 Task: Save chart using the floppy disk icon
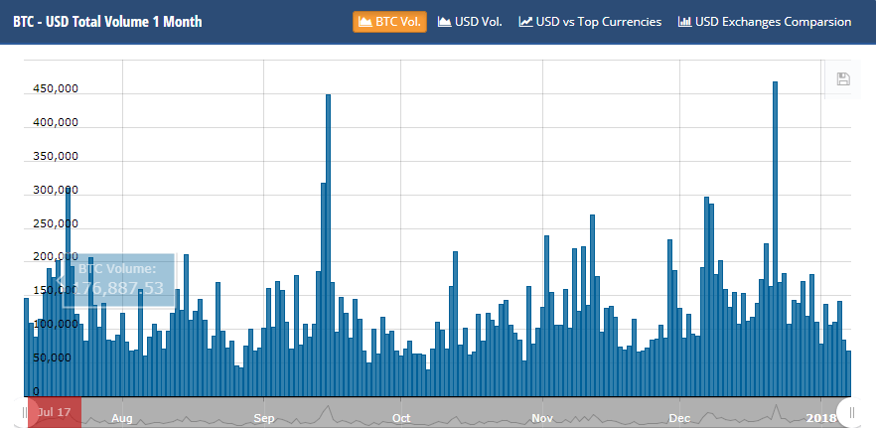click(x=843, y=79)
